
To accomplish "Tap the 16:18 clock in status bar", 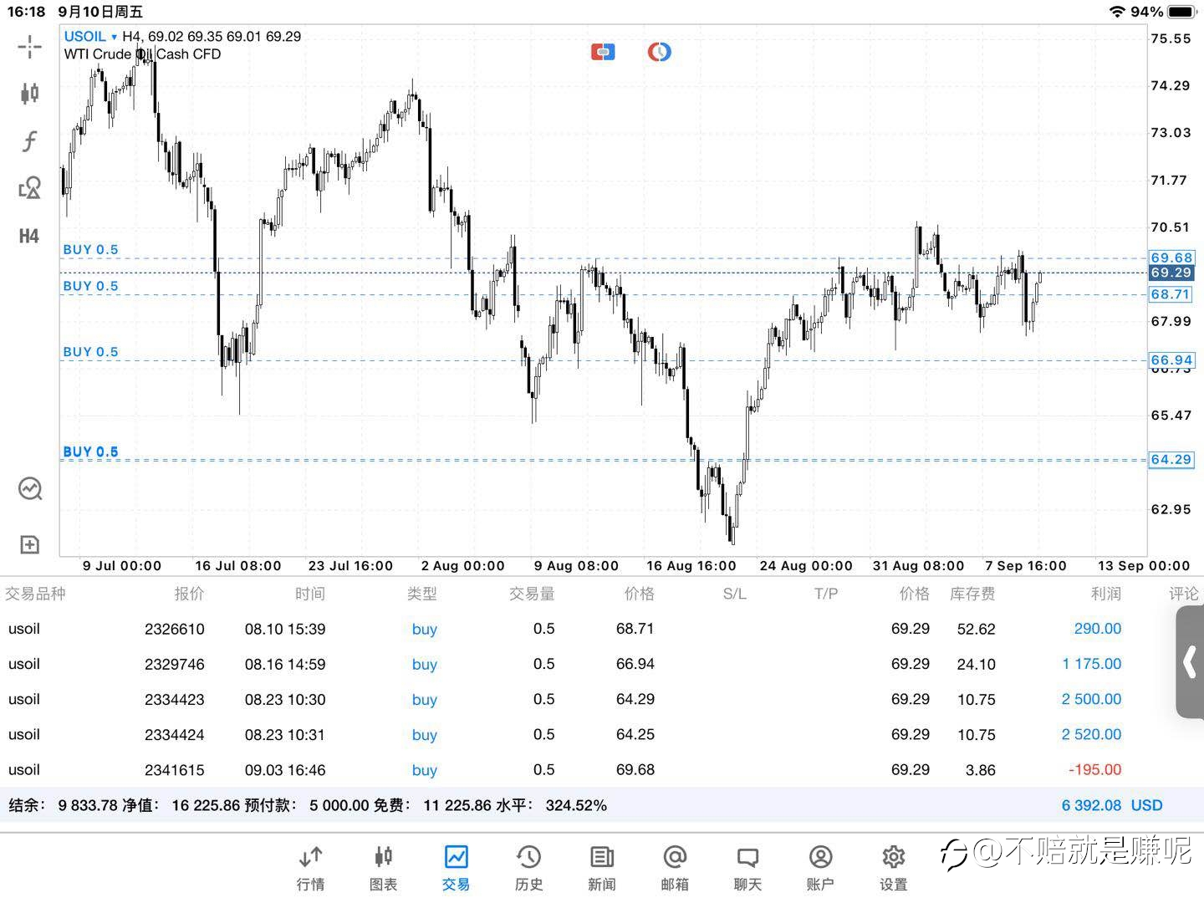I will point(26,12).
